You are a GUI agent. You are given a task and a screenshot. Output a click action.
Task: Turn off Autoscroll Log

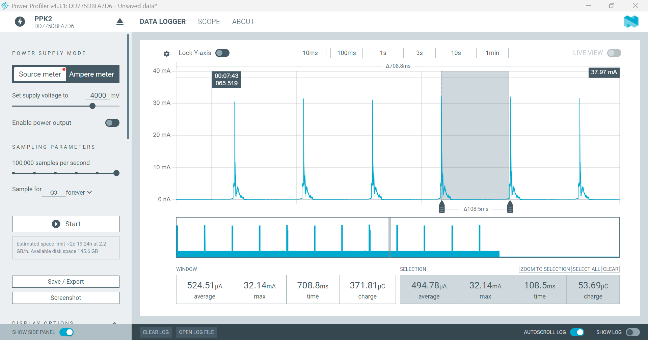pos(577,332)
